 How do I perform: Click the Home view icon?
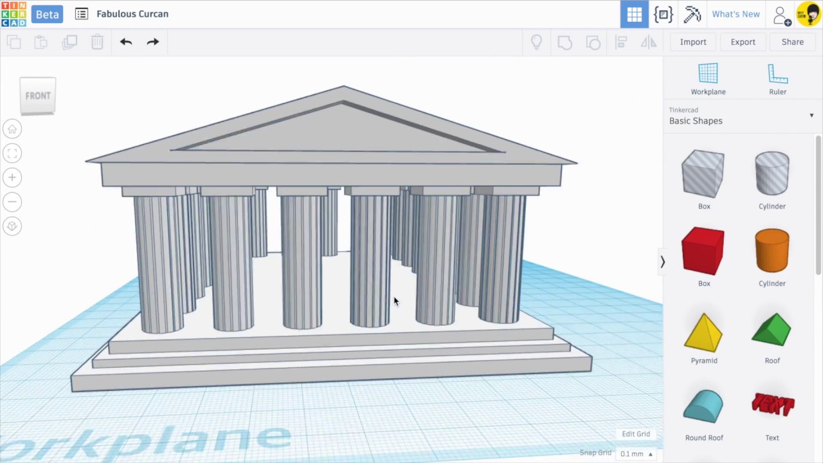[x=12, y=129]
